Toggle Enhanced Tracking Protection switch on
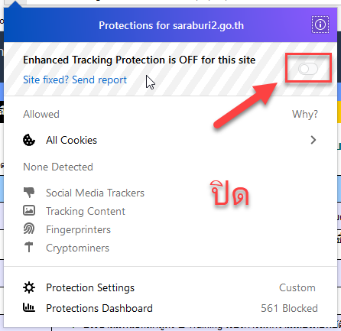This screenshot has width=341, height=331. pyautogui.click(x=308, y=69)
